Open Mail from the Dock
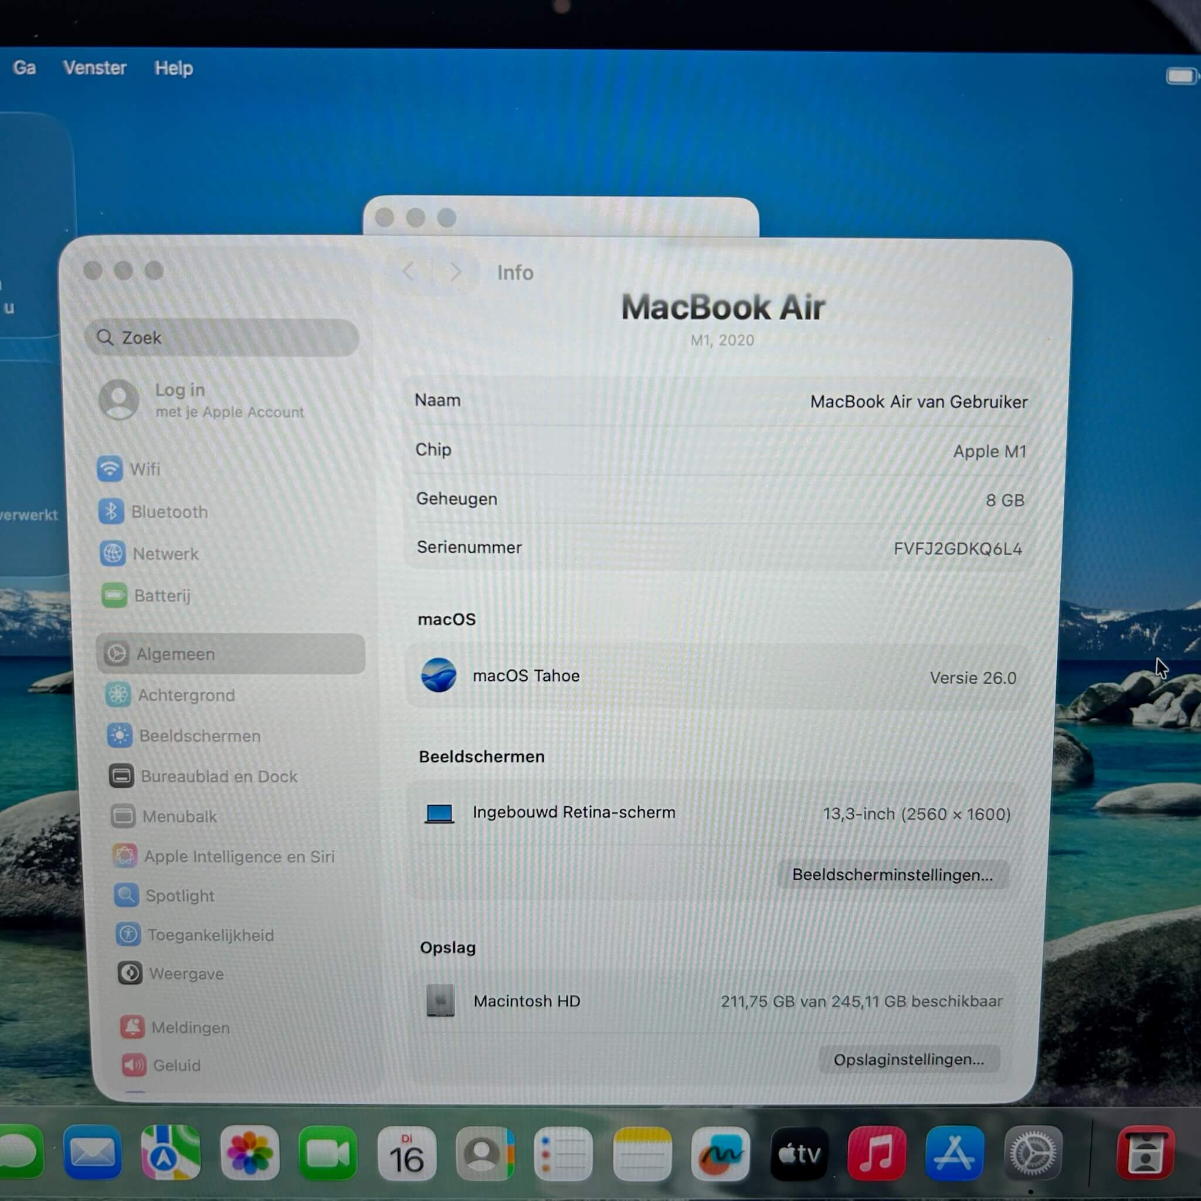 93,1152
